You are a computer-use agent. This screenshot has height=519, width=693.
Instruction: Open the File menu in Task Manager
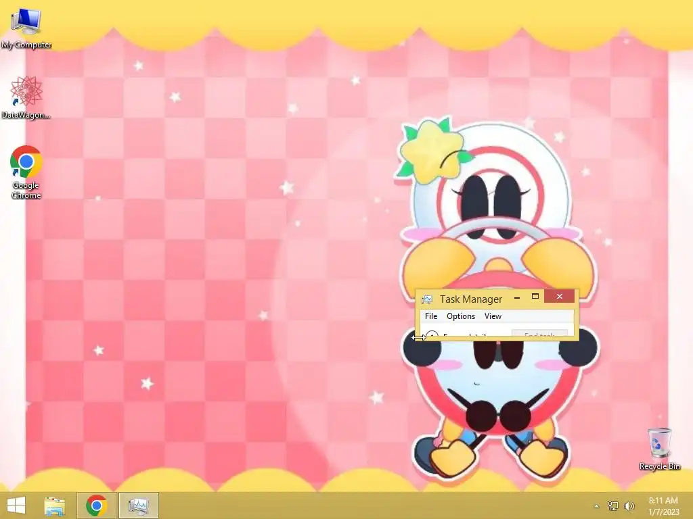[x=431, y=316]
